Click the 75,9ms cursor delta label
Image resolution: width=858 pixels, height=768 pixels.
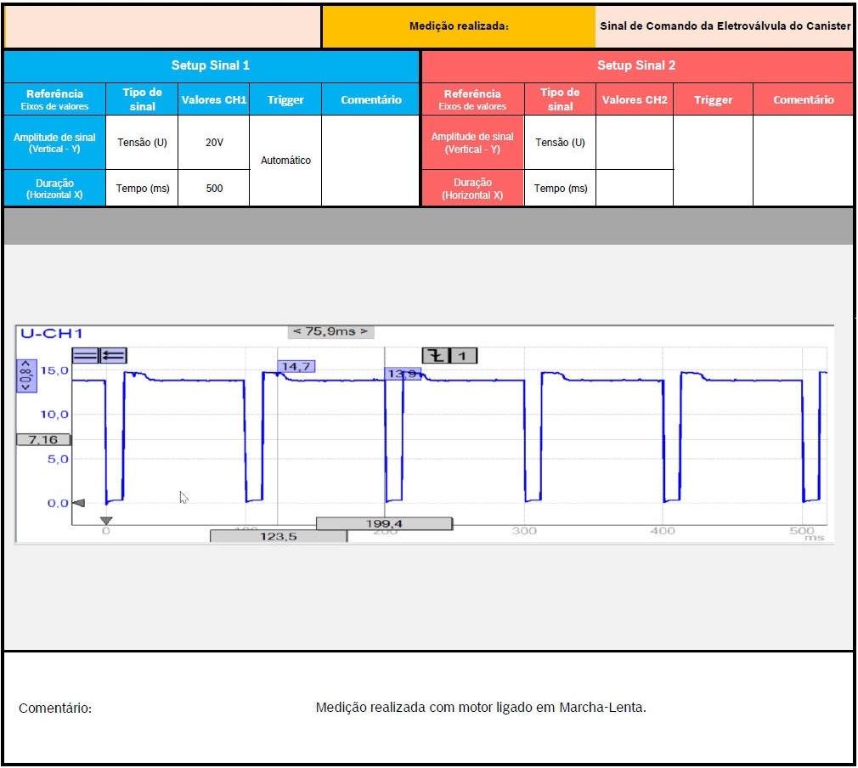coord(330,331)
